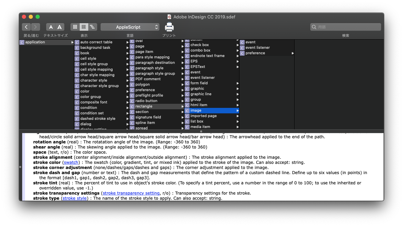Select event listener in last column

pyautogui.click(x=258, y=47)
